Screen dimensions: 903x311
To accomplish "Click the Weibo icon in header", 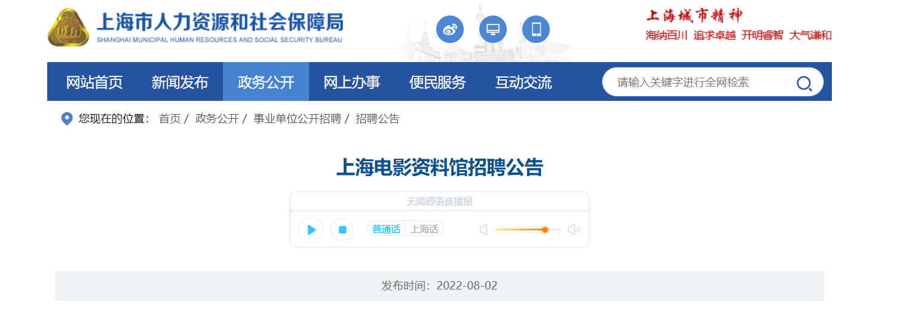I will point(449,29).
